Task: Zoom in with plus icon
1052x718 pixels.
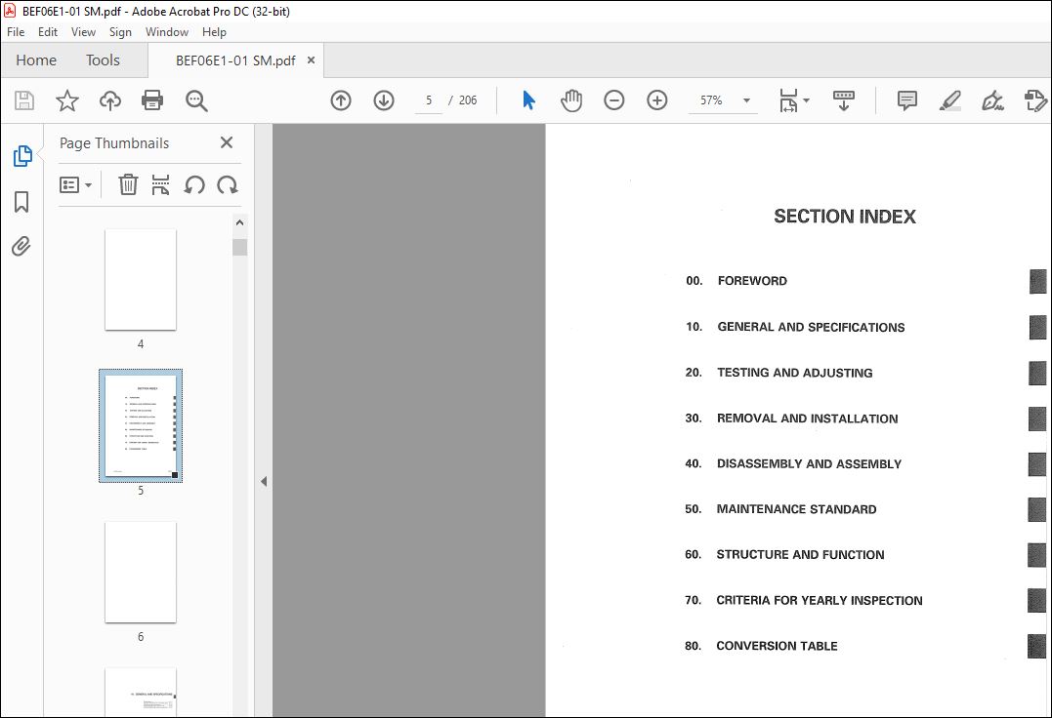Action: 656,100
